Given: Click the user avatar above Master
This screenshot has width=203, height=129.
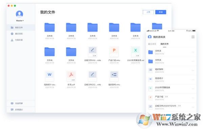Looking at the screenshot, I should 19,14.
